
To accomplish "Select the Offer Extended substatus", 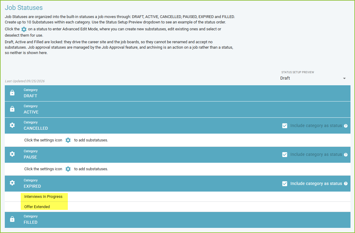I will pyautogui.click(x=37, y=207).
